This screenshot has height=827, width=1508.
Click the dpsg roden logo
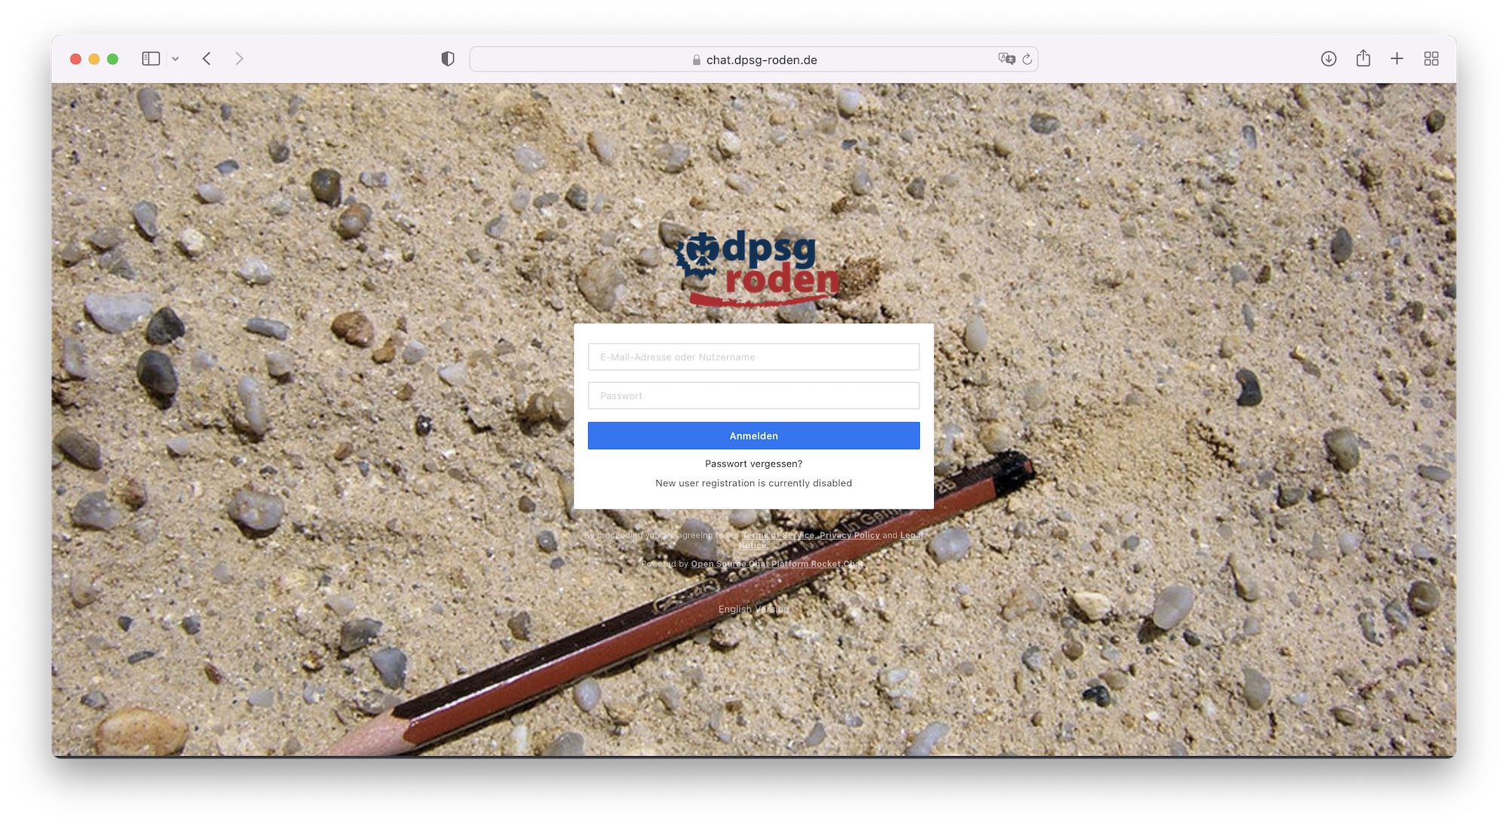point(756,269)
